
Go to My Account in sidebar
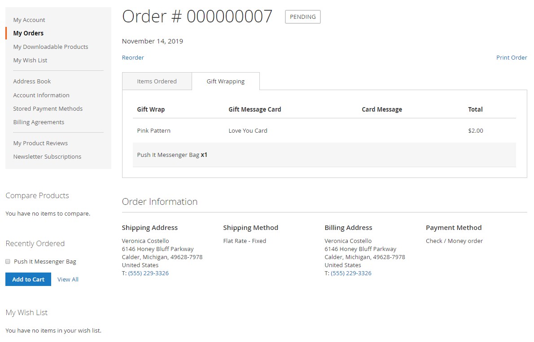pos(29,20)
